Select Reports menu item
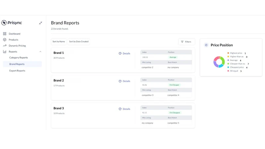The width and height of the screenshot is (265, 149). pos(13,52)
